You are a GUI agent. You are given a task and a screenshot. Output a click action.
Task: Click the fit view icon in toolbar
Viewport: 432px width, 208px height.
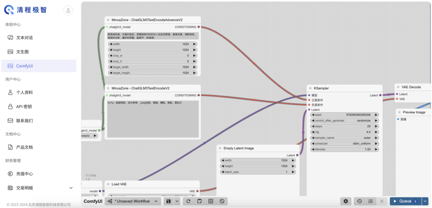[211, 201]
